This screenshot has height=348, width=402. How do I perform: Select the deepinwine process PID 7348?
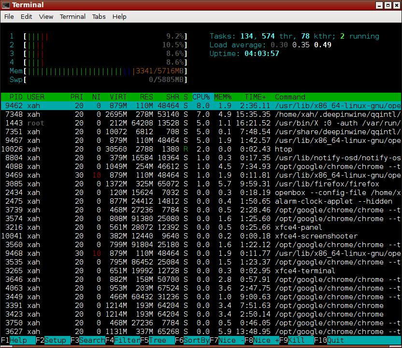click(x=201, y=114)
